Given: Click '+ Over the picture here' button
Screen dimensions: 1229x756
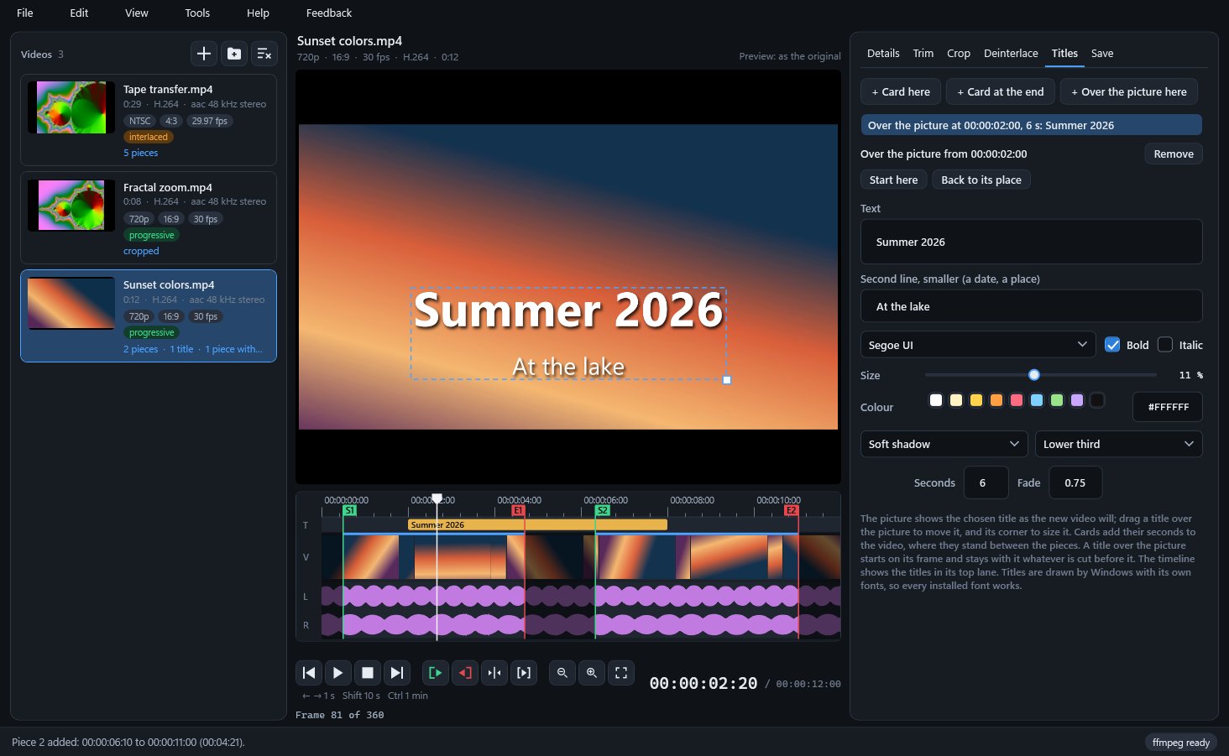Looking at the screenshot, I should 1129,91.
